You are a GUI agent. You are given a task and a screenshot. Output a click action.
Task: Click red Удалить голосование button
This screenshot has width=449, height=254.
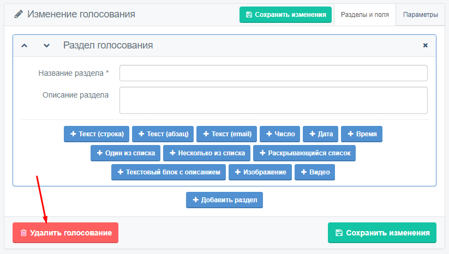coord(65,233)
